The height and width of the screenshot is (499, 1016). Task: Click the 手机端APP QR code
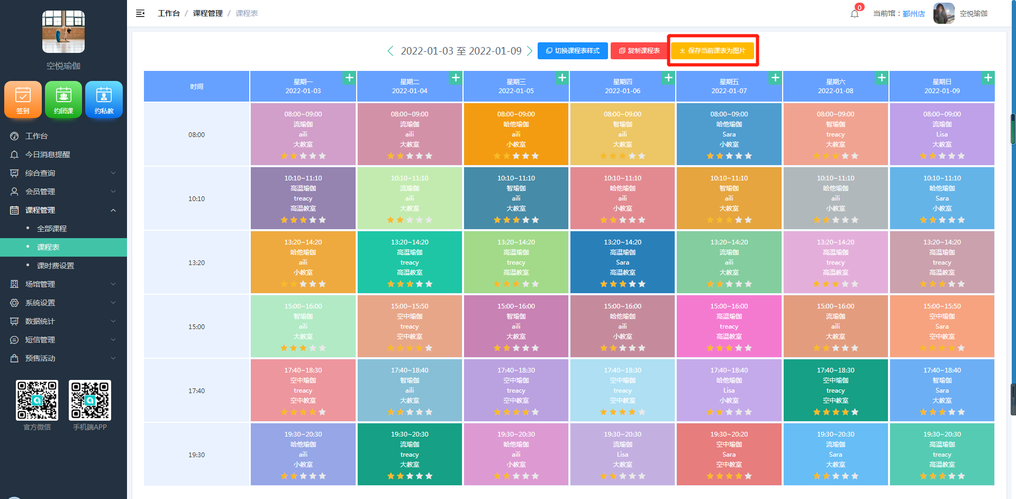(90, 400)
